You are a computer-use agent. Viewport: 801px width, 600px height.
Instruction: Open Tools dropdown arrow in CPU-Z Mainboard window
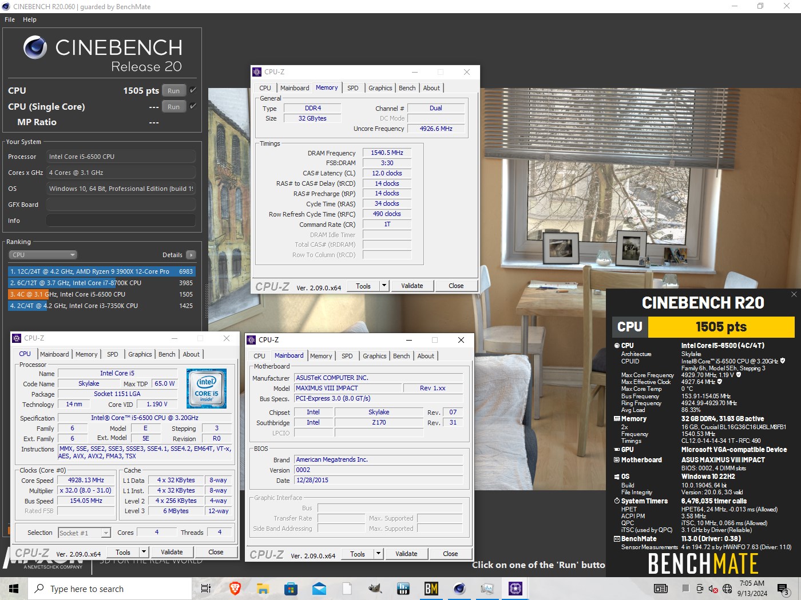click(379, 554)
